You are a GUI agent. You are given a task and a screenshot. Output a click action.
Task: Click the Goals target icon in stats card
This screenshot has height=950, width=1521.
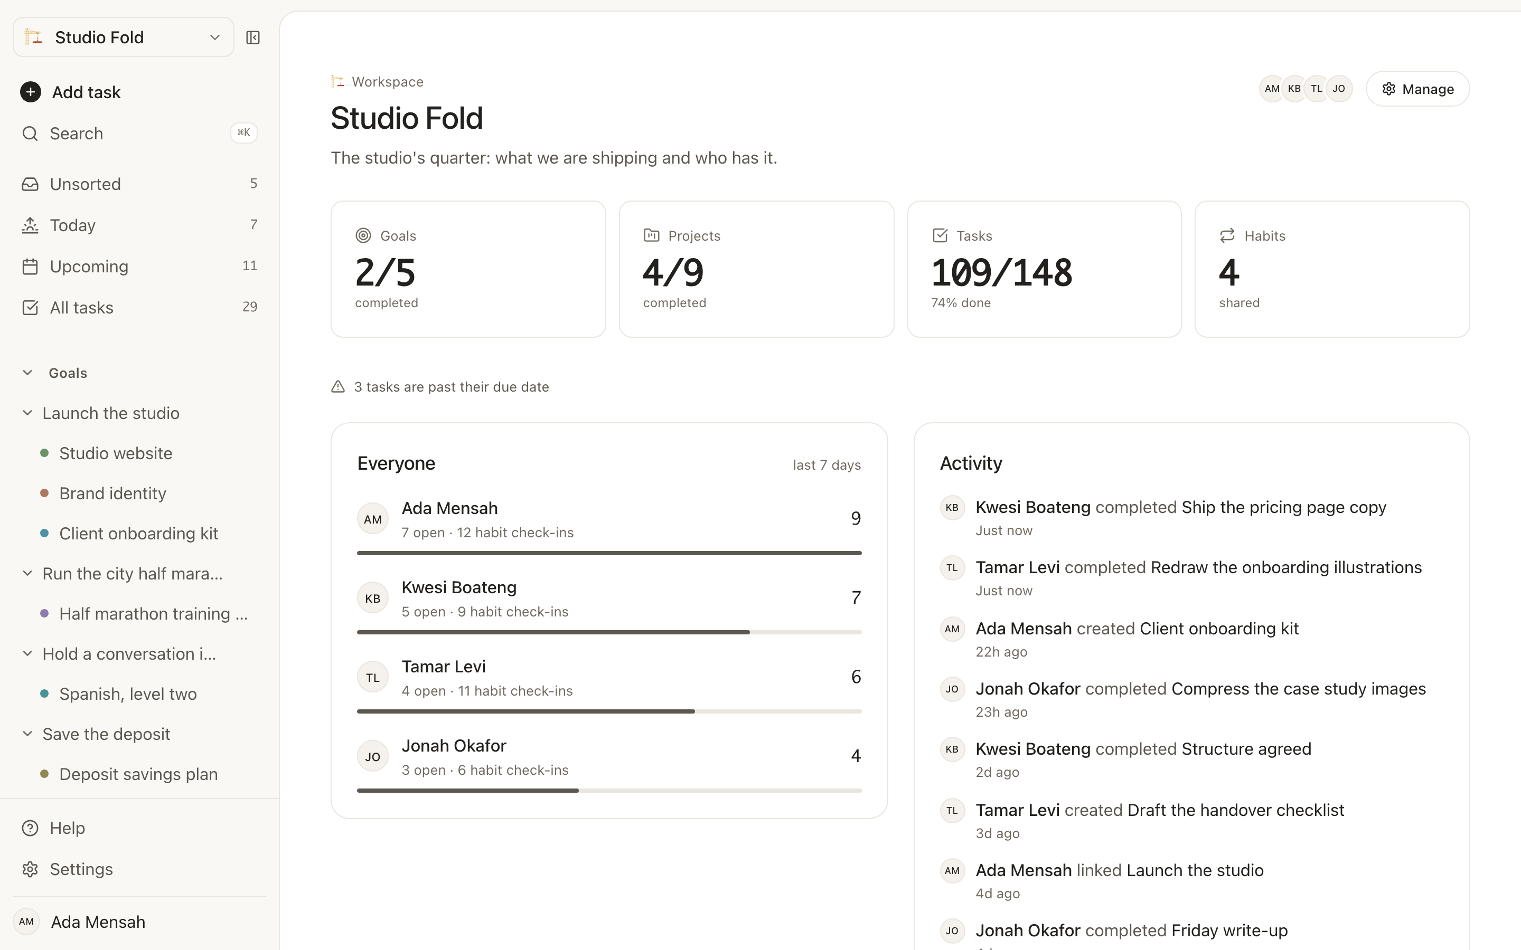[363, 235]
